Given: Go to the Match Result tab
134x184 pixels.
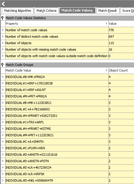Looking at the screenshot, I should point(107,11).
